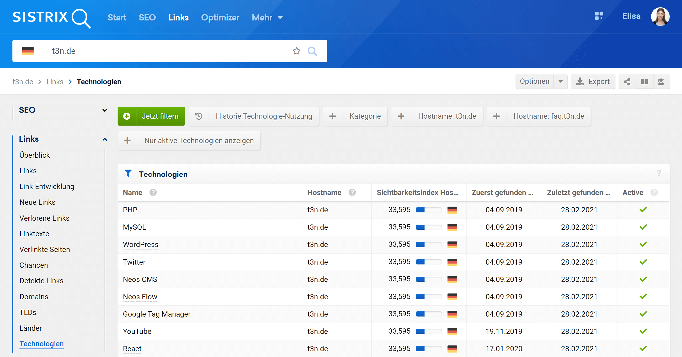Click the green Jetzt filtern button
Screen dimensions: 682x357
(x=151, y=116)
